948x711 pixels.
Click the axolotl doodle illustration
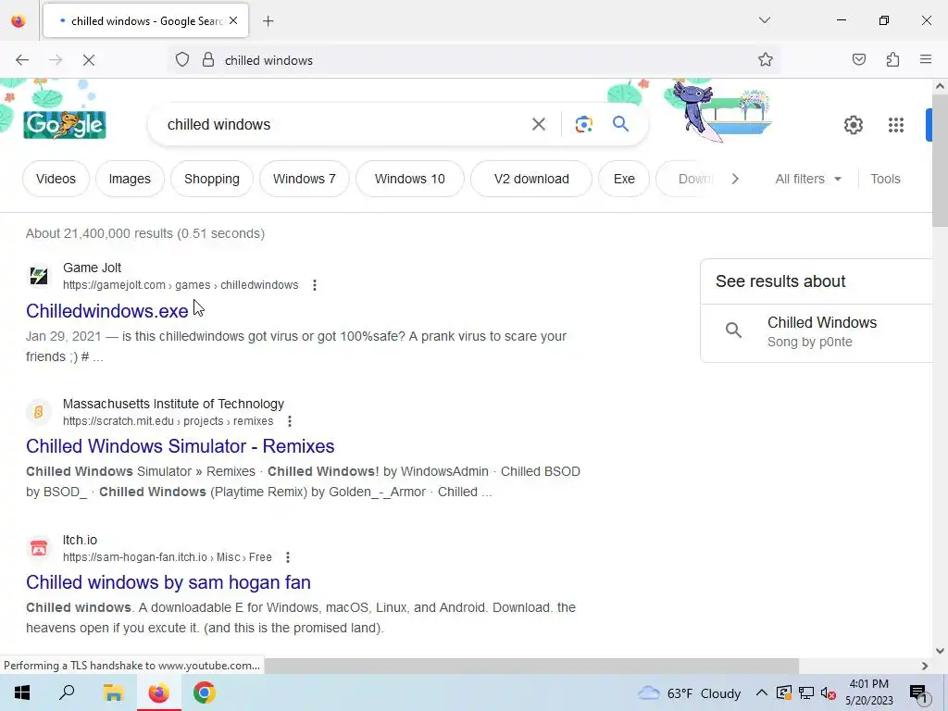click(x=719, y=112)
